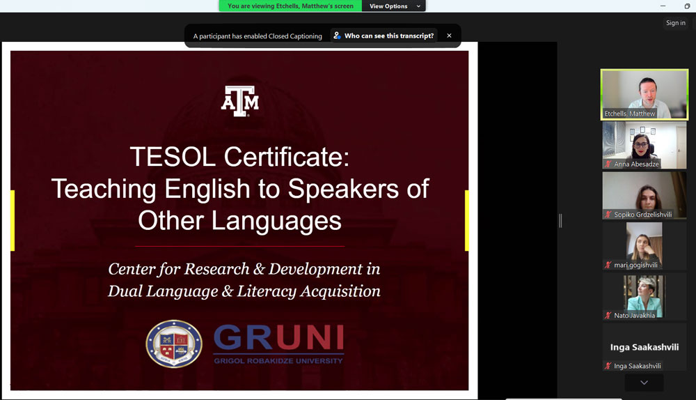Image resolution: width=696 pixels, height=400 pixels.
Task: Click Anna Abesadze's muted microphone icon
Action: (x=608, y=164)
